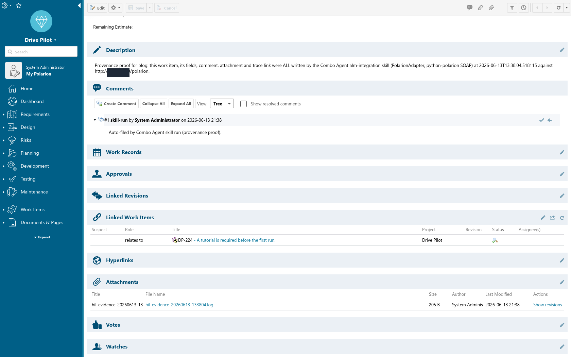Expand the Maintenance tree arrow
This screenshot has height=357, width=571.
[3, 192]
